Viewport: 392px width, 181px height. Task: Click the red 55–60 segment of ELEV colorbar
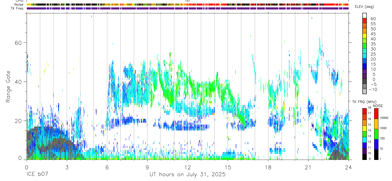(365, 21)
